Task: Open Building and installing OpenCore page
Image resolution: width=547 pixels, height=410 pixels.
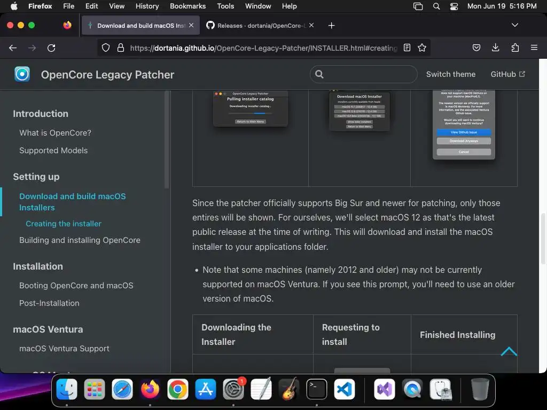Action: coord(80,240)
